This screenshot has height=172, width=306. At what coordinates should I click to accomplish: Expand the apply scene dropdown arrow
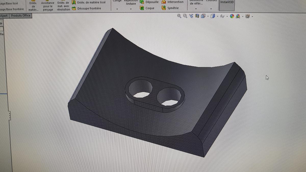[242, 17]
